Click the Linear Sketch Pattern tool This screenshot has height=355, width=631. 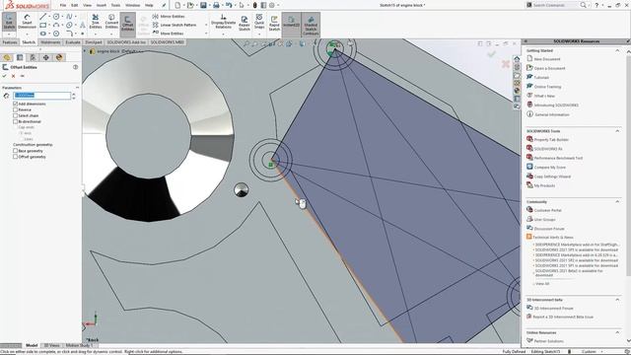click(x=175, y=25)
